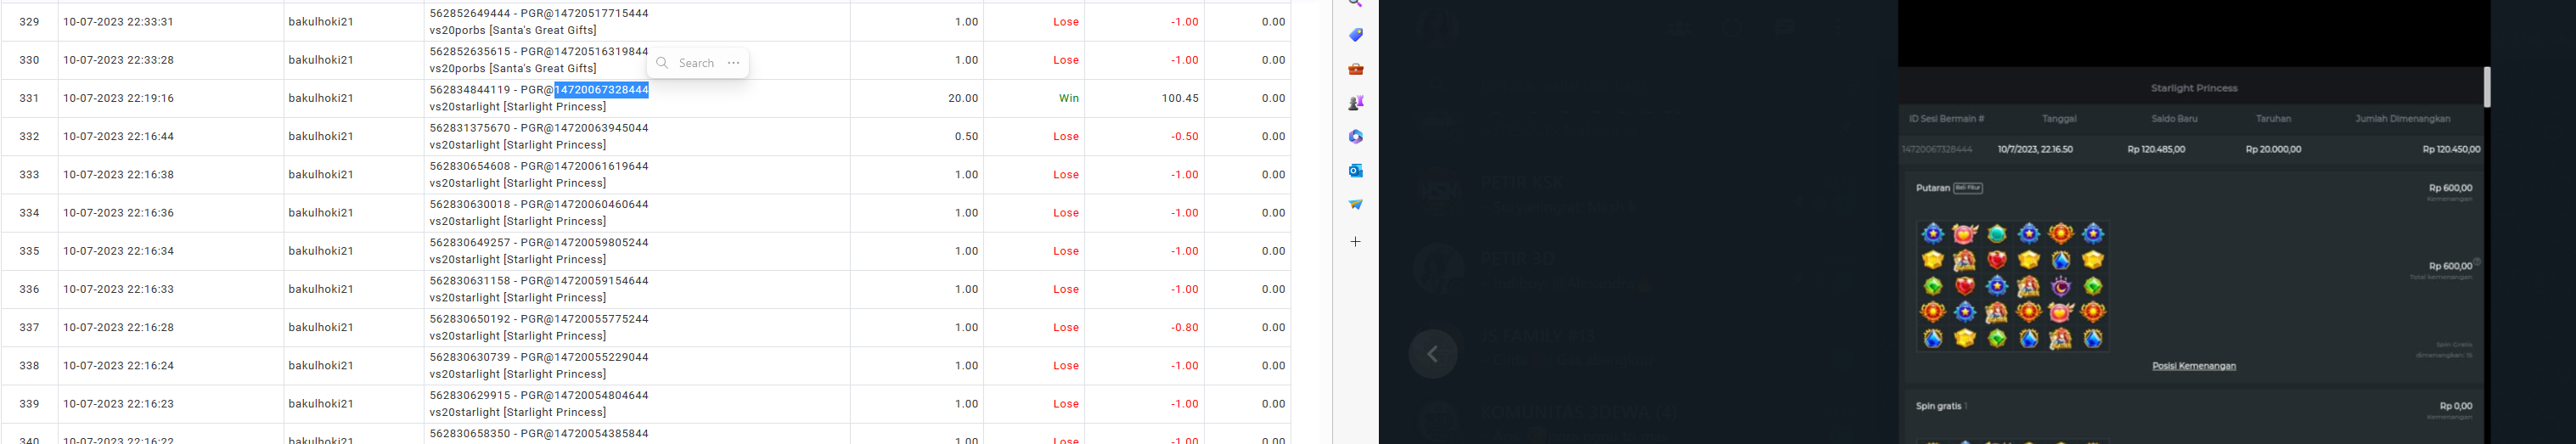Screen dimensions: 2576x444
Task: Click magnifier icon in Search popup
Action: pyautogui.click(x=662, y=63)
